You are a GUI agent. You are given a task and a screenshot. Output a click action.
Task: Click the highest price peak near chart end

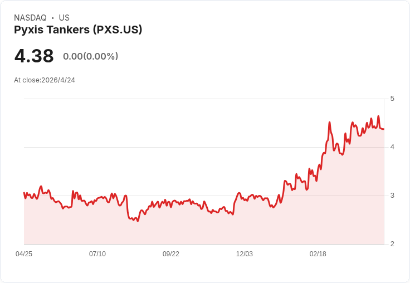coord(378,116)
